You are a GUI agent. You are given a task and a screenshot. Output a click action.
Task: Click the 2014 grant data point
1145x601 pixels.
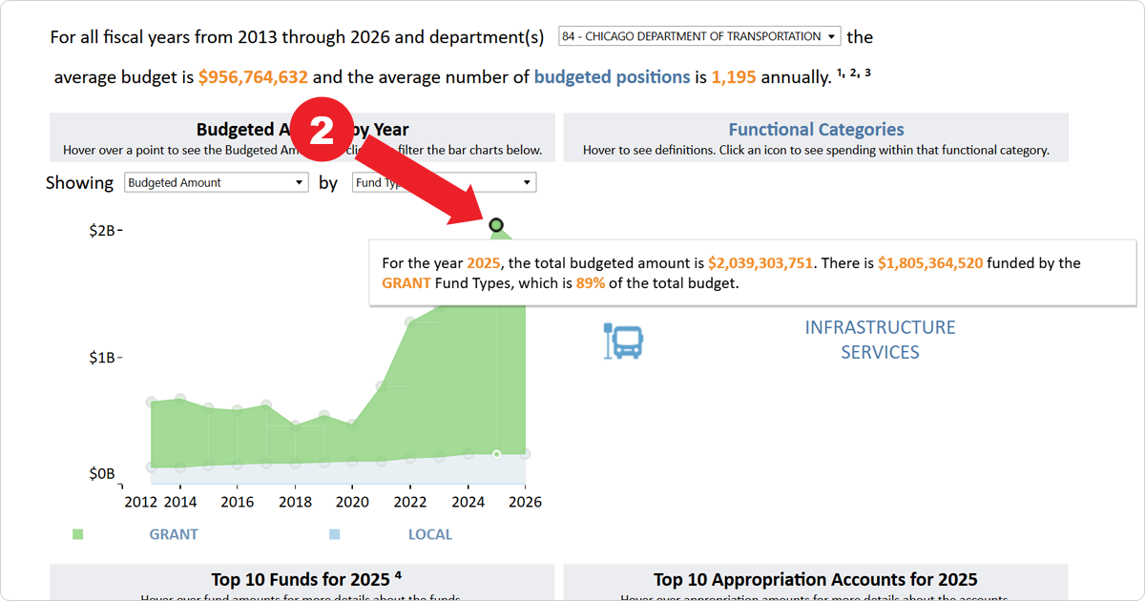180,399
